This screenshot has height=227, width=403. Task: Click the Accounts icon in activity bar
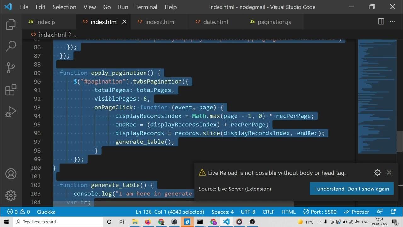pyautogui.click(x=11, y=174)
